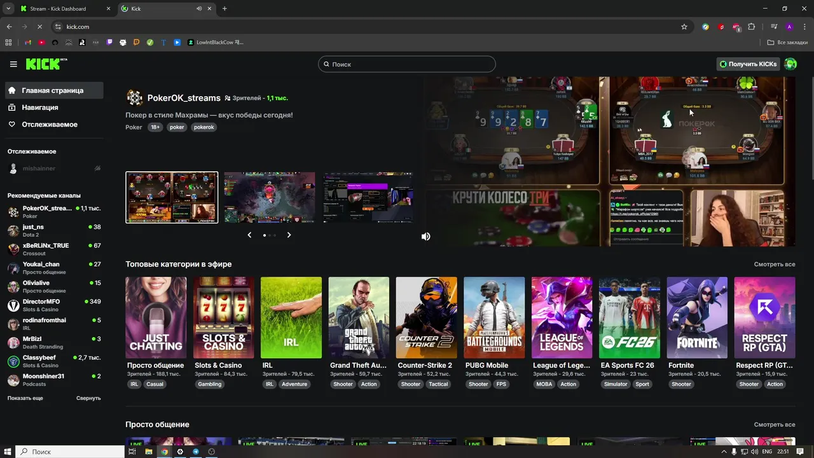Open a new browser tab
The height and width of the screenshot is (458, 814).
(224, 8)
